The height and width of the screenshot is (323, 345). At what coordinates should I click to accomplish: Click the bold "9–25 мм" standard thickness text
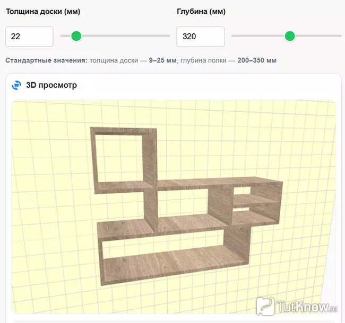pos(162,60)
